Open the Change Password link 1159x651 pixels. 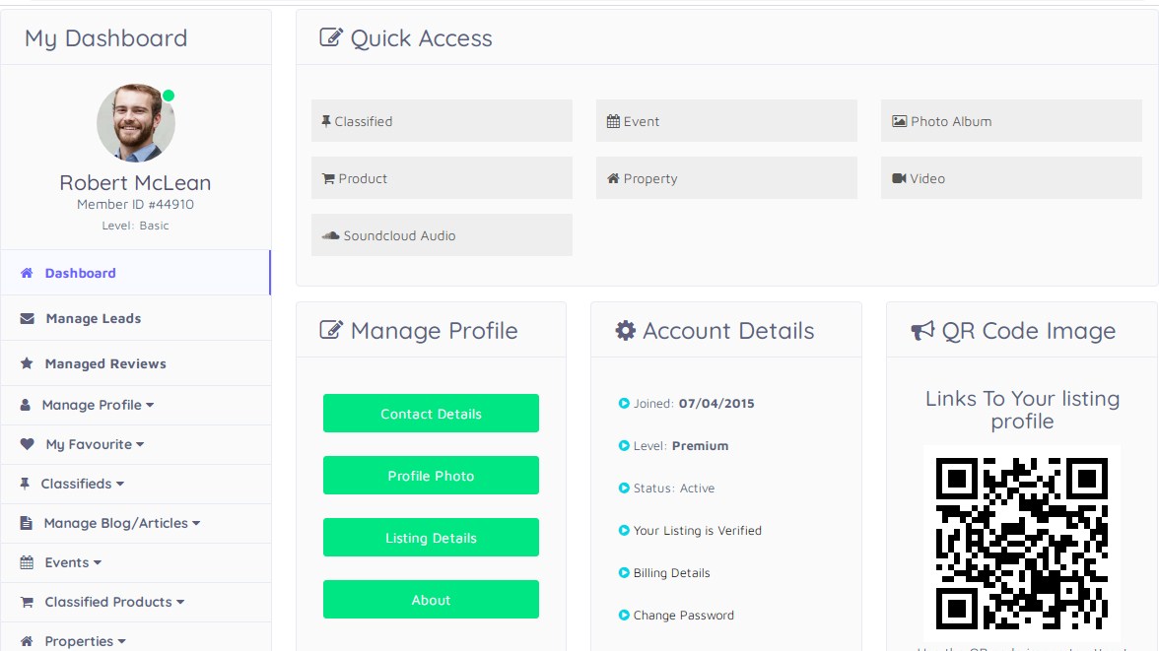point(684,615)
